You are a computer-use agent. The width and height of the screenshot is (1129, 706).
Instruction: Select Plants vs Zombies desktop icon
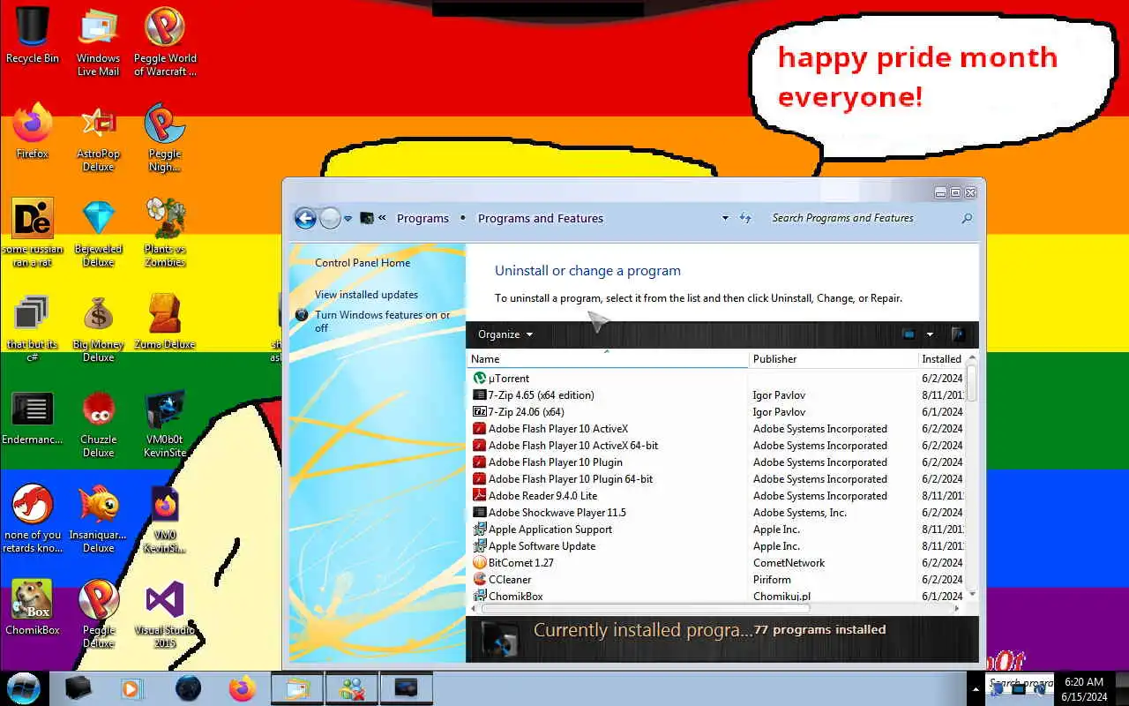(x=165, y=233)
